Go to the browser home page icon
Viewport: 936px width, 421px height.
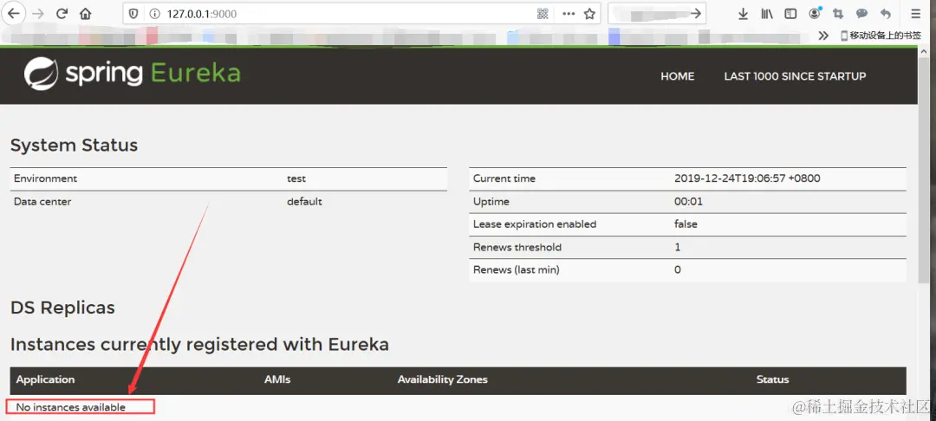pyautogui.click(x=85, y=14)
